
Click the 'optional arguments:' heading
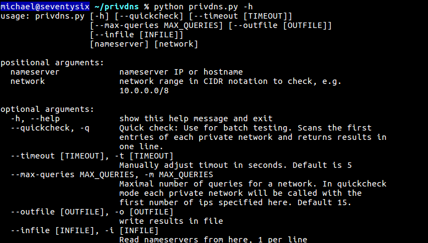point(47,109)
